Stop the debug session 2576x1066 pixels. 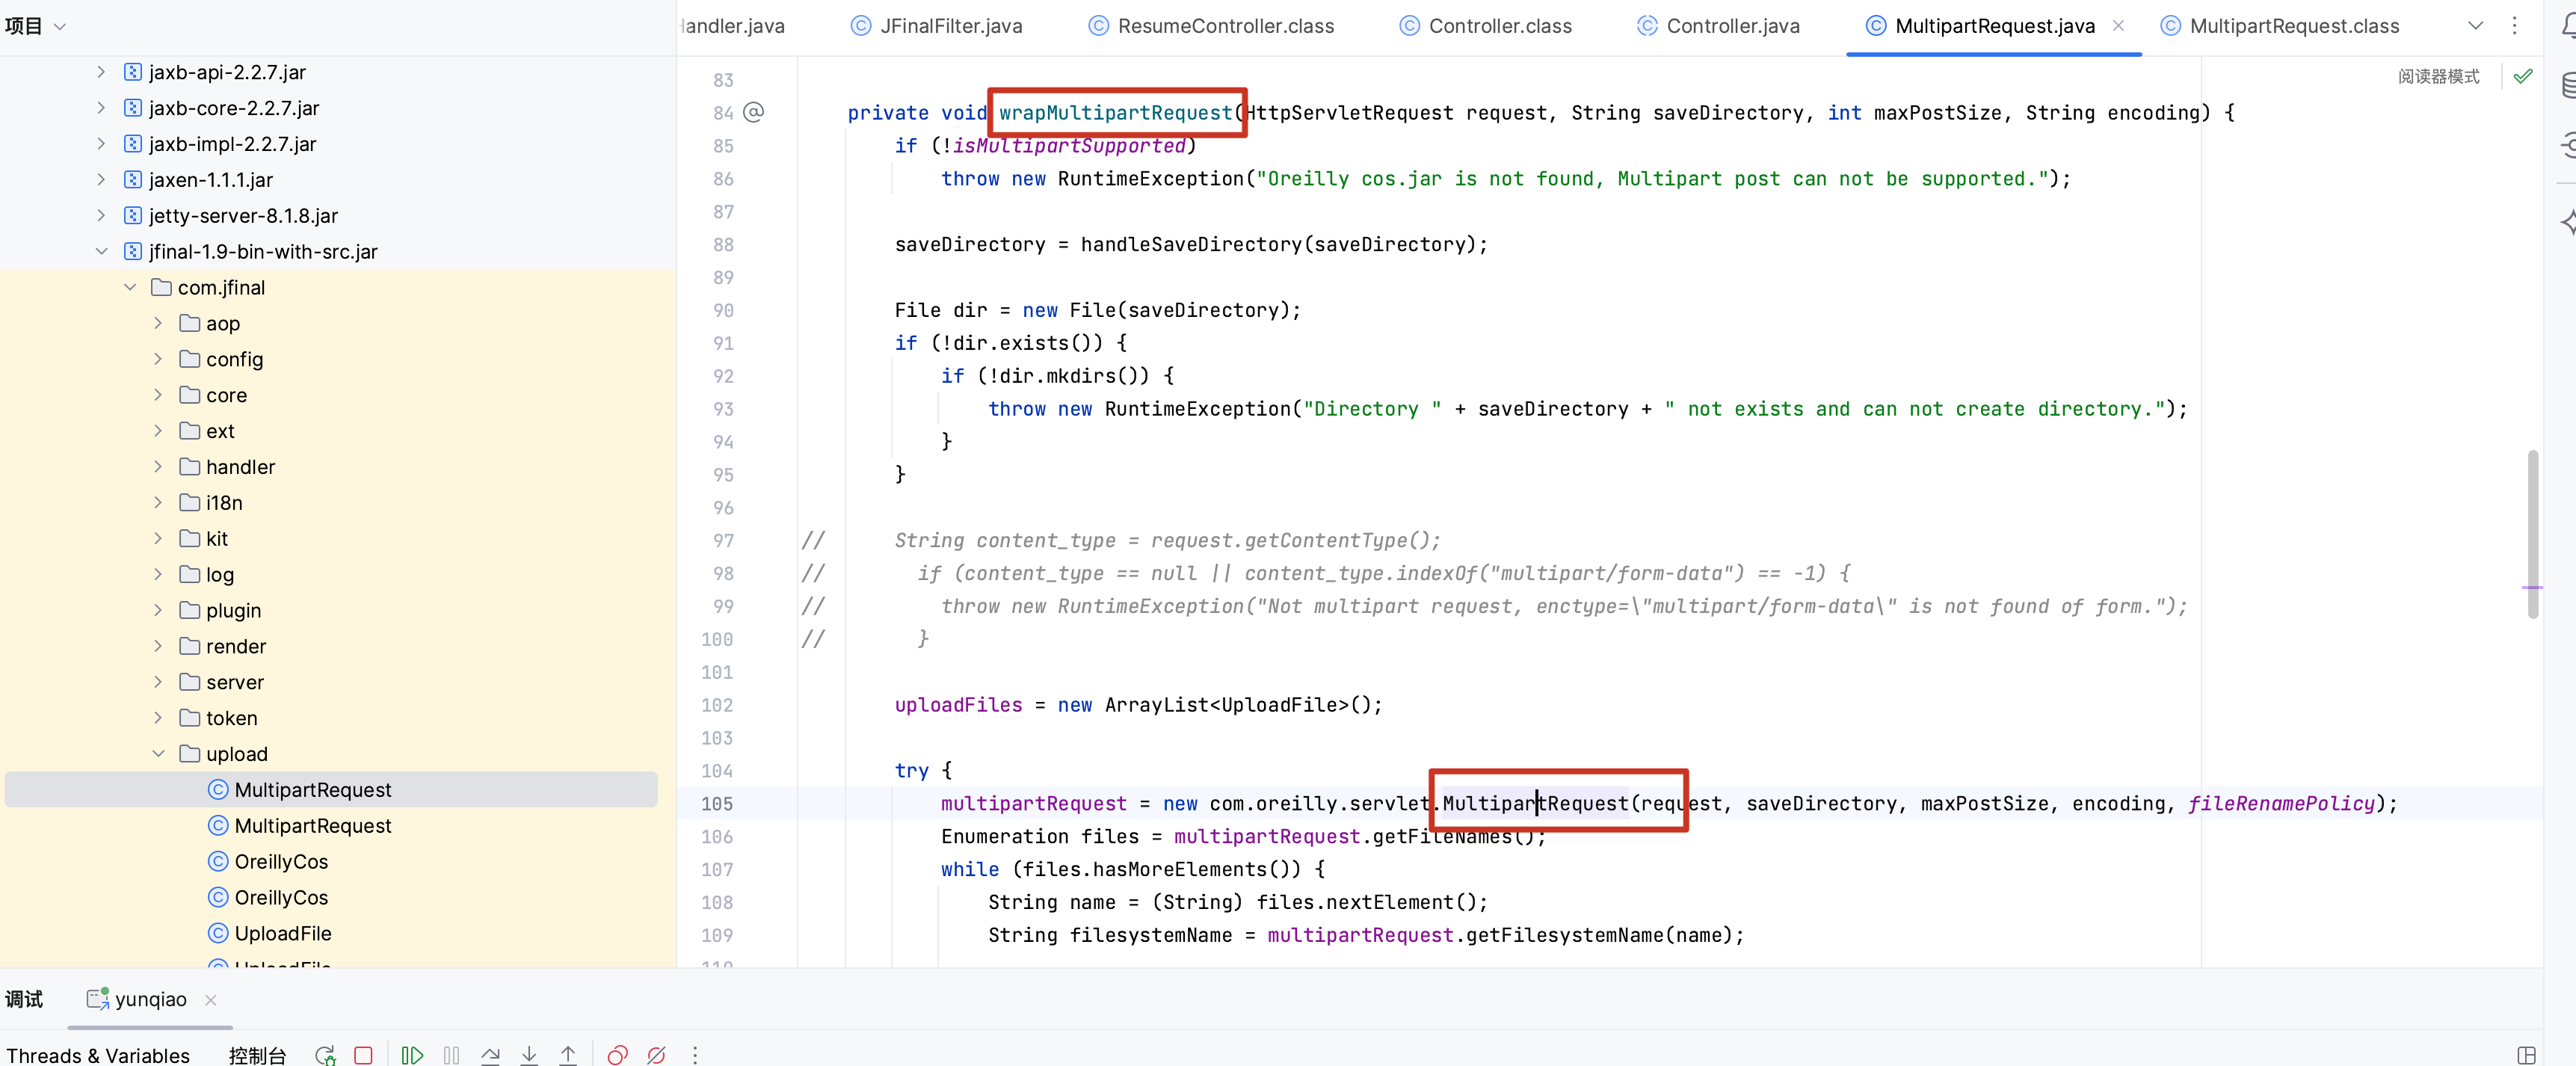coord(363,1055)
